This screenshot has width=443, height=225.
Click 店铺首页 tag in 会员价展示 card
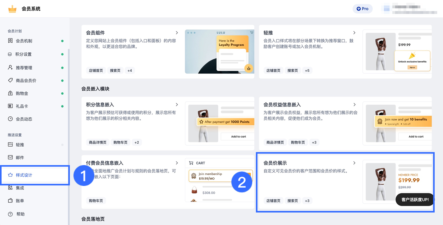click(273, 201)
